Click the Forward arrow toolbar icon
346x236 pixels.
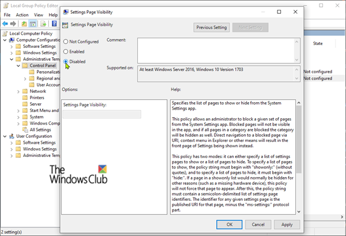tap(13, 24)
